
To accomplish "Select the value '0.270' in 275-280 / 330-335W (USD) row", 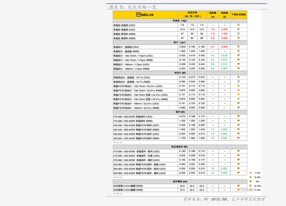I will [182, 117].
